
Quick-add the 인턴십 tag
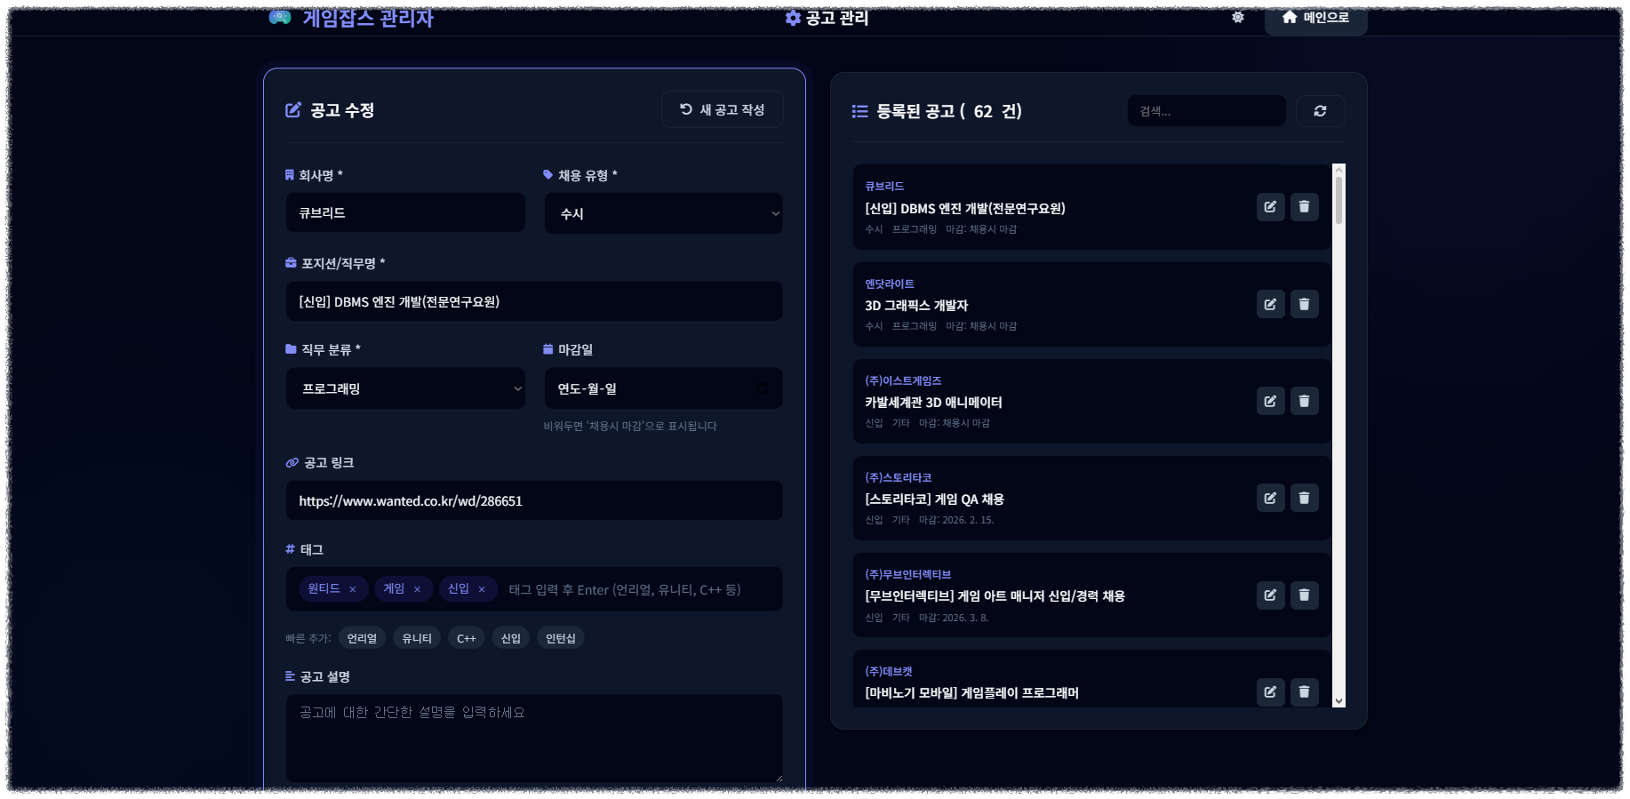(561, 638)
